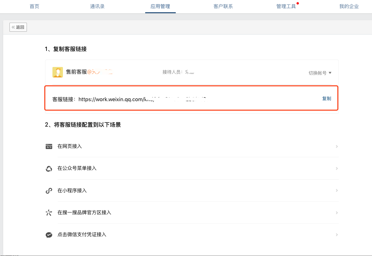Expand the 在小程序接入 row chevron

point(337,191)
